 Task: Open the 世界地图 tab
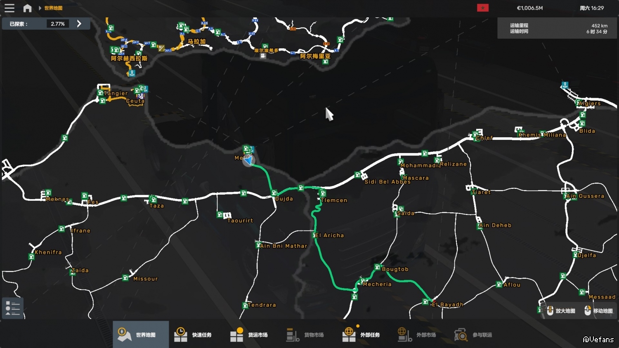click(x=141, y=334)
